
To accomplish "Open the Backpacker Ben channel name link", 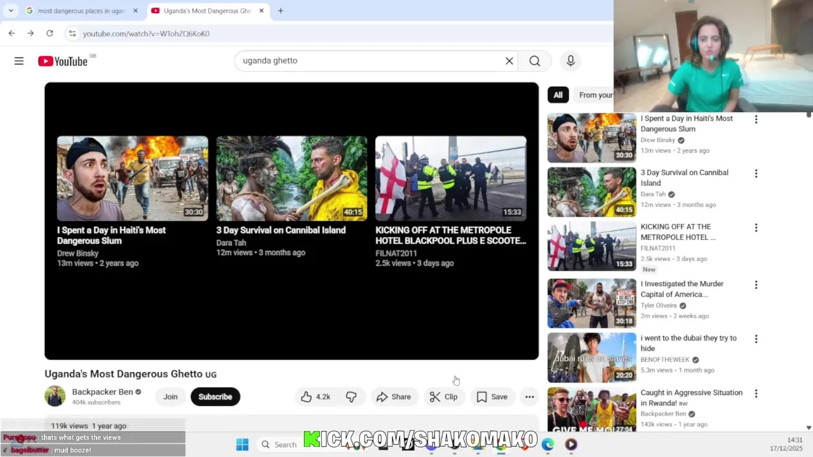I will tap(102, 392).
